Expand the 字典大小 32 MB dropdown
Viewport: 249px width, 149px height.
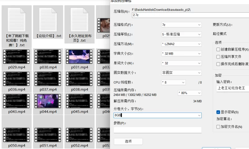[x=181, y=54]
